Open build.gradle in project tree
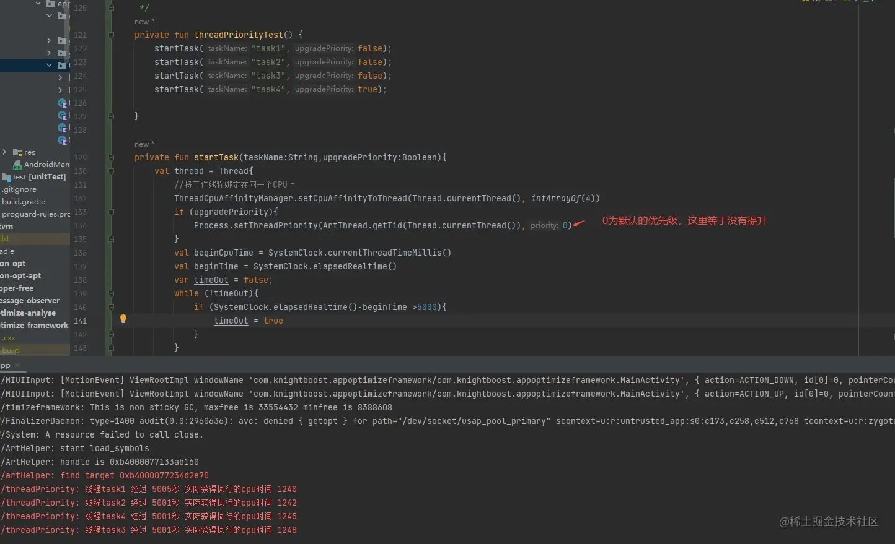 23,202
